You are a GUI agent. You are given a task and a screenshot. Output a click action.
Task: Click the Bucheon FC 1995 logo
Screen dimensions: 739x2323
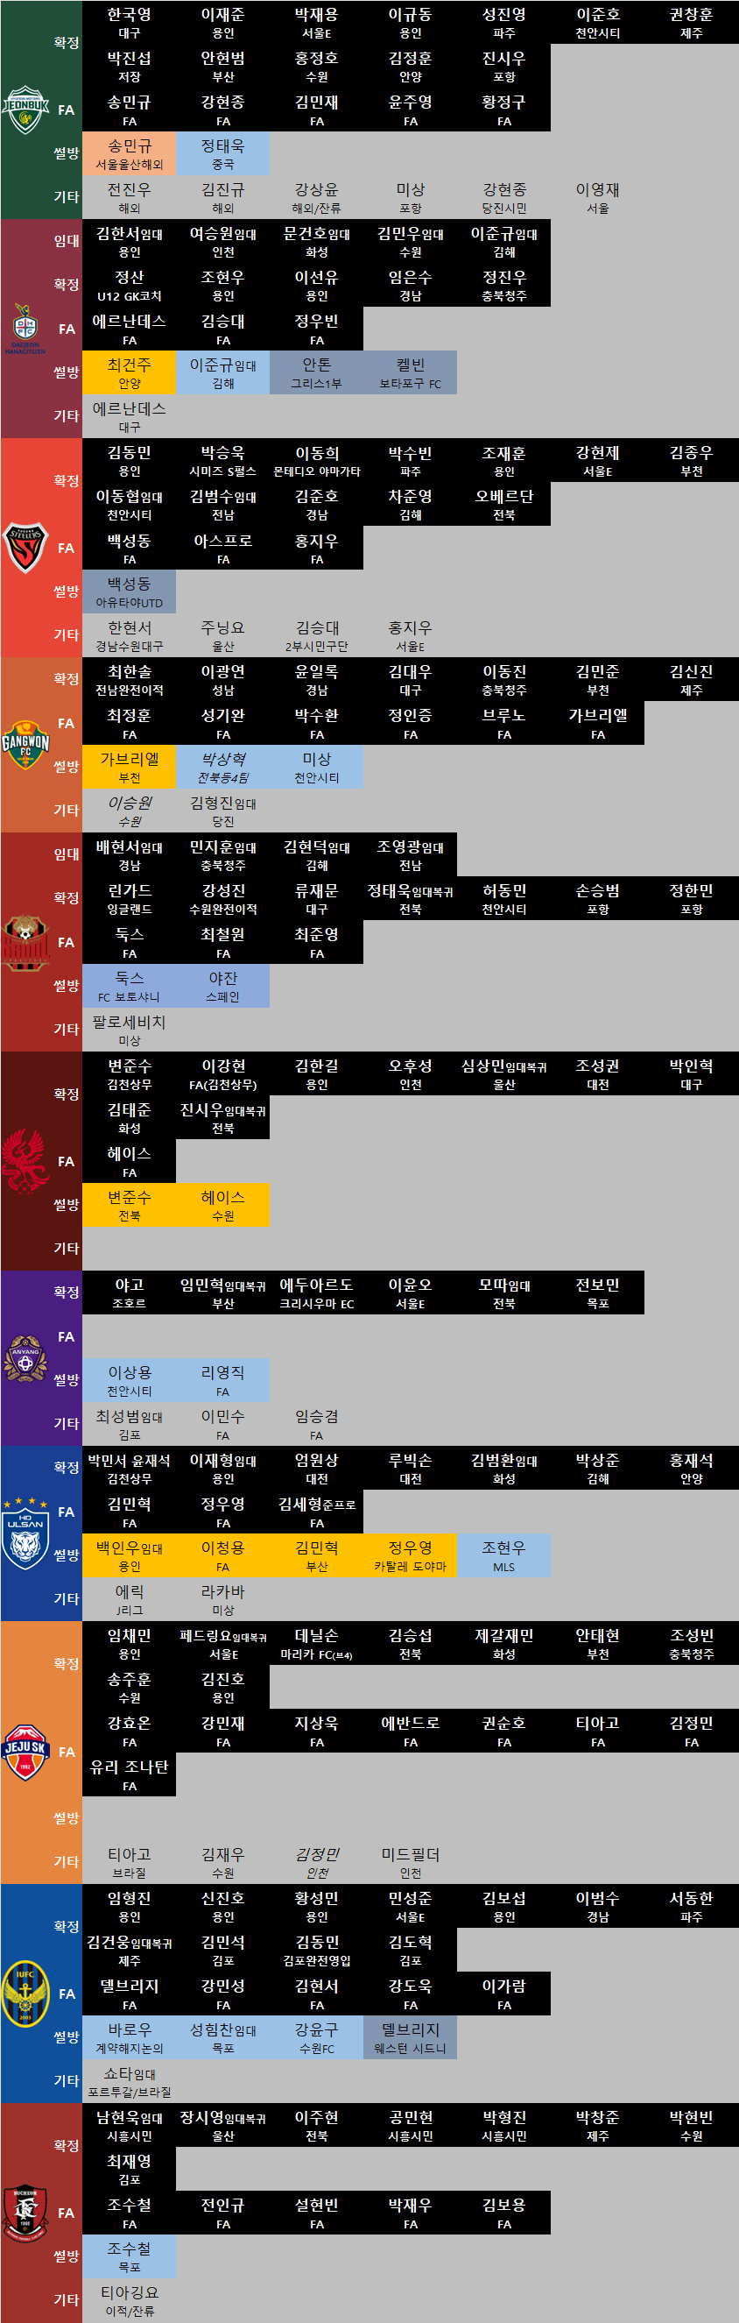[x=25, y=2213]
